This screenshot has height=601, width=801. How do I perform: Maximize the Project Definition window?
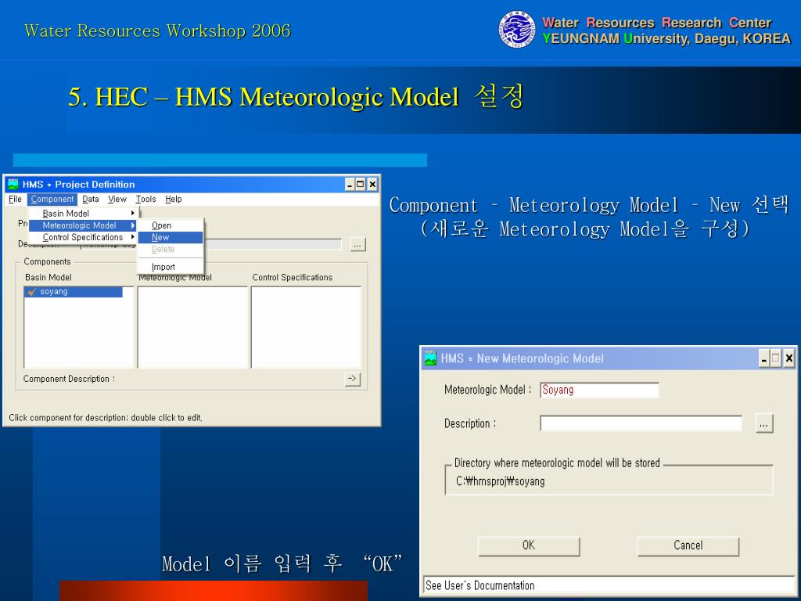click(x=361, y=185)
